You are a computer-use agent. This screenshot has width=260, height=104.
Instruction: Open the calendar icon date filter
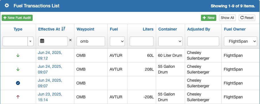click(x=42, y=41)
